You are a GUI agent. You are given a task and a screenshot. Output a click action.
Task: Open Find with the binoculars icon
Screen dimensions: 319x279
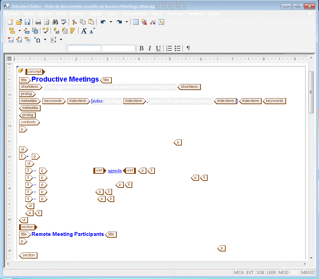55,22
